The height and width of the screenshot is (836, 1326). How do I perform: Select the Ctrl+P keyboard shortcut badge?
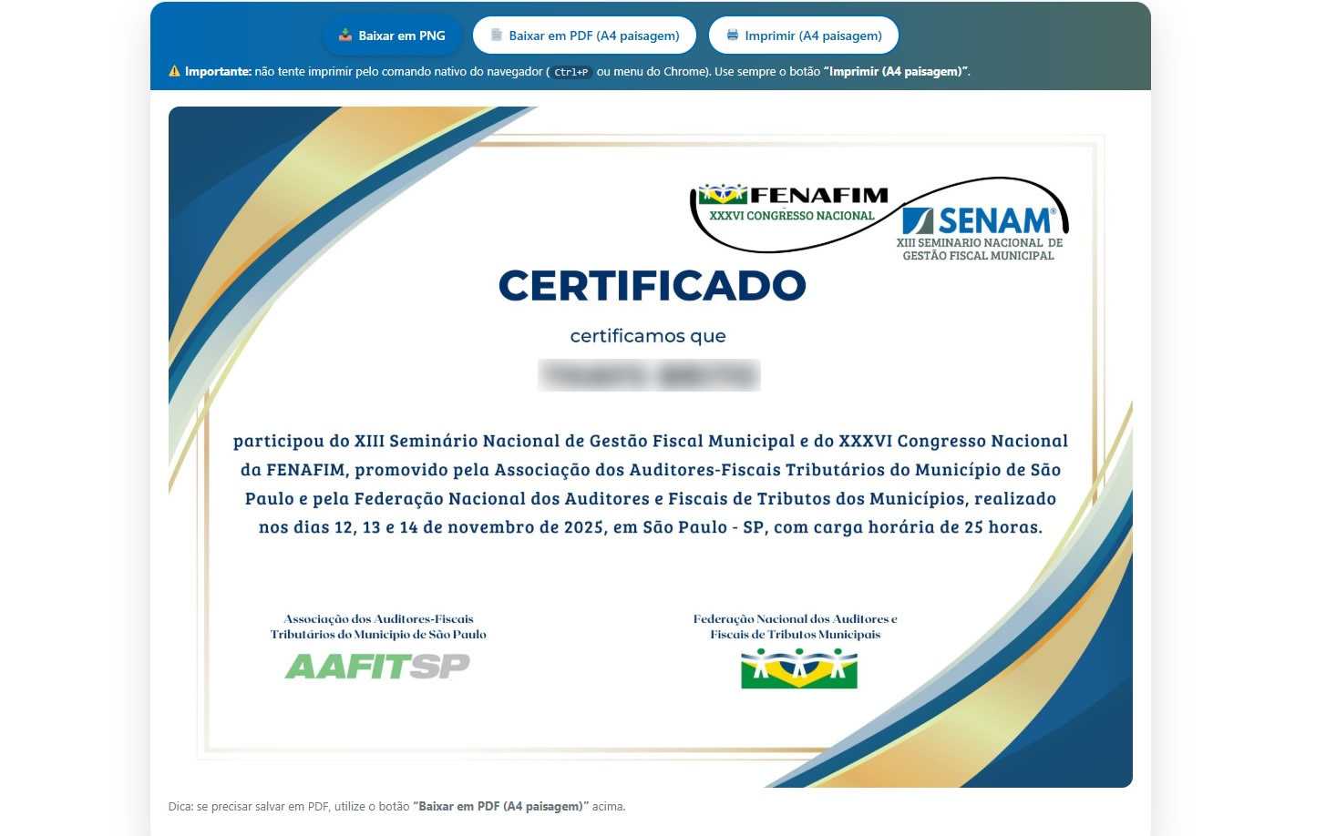point(570,72)
